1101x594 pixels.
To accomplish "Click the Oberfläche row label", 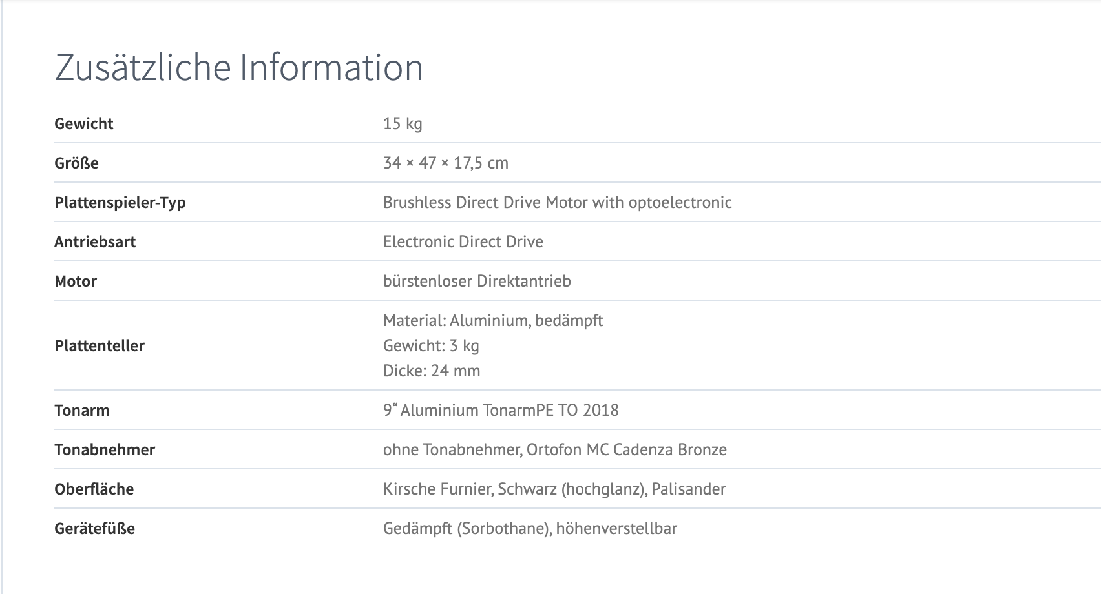I will pos(94,489).
